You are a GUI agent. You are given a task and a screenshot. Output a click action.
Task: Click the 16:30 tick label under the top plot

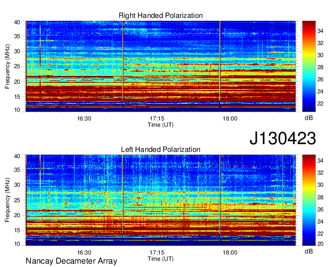coord(84,119)
